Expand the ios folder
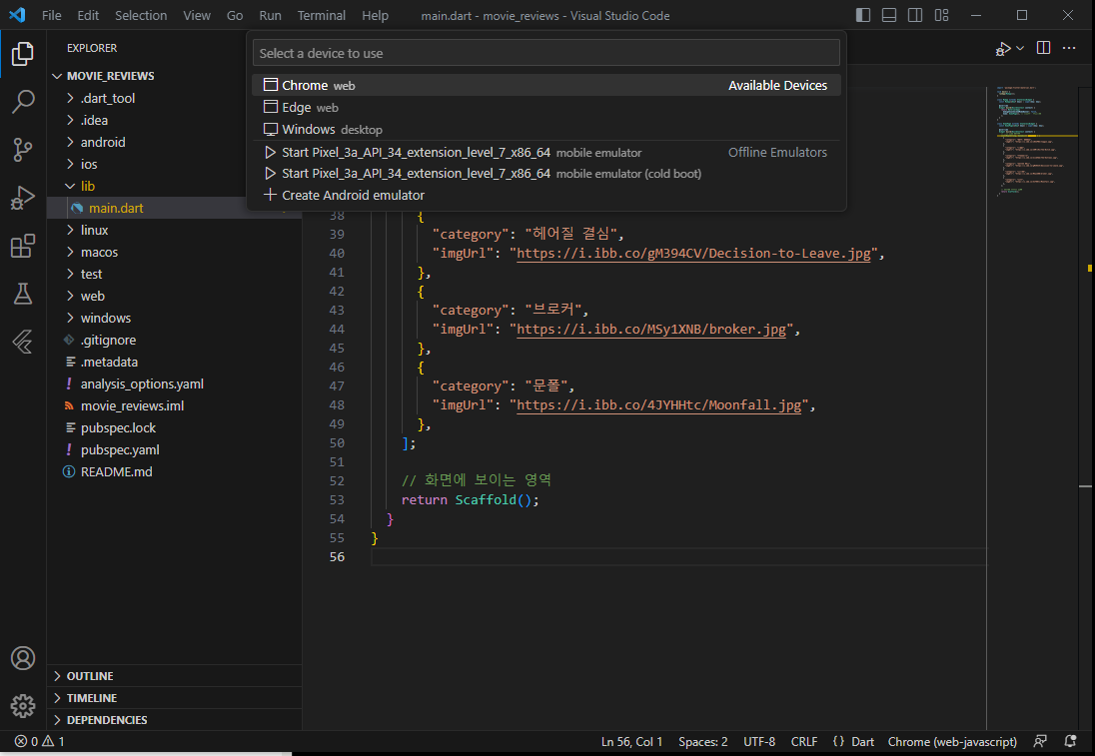 pos(175,164)
